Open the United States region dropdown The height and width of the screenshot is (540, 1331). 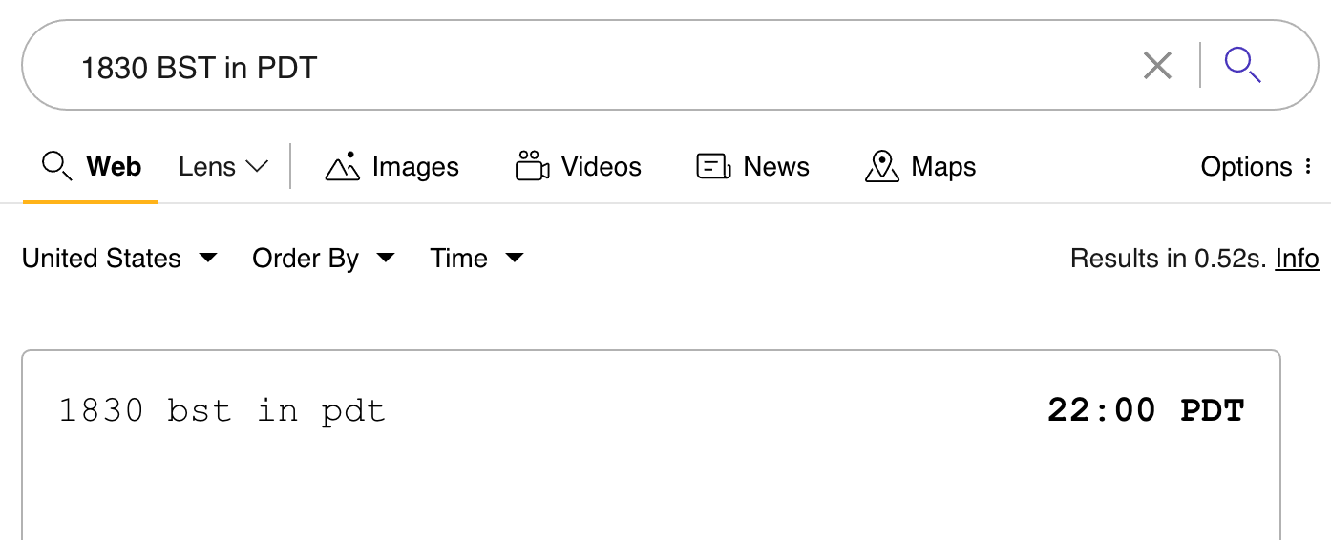(x=119, y=259)
